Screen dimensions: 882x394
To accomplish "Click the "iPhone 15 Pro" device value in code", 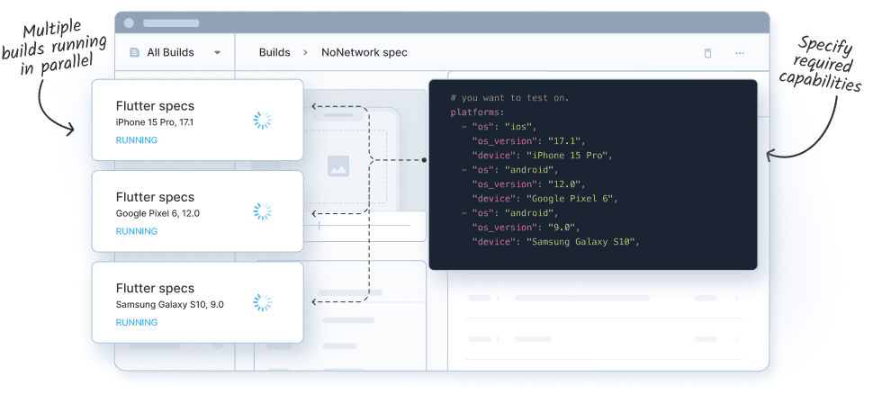I will (566, 155).
